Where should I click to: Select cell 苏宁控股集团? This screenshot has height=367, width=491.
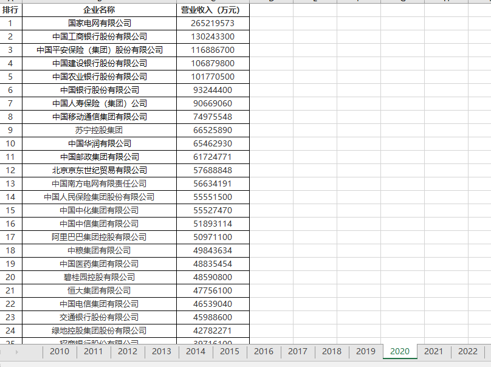[99, 130]
